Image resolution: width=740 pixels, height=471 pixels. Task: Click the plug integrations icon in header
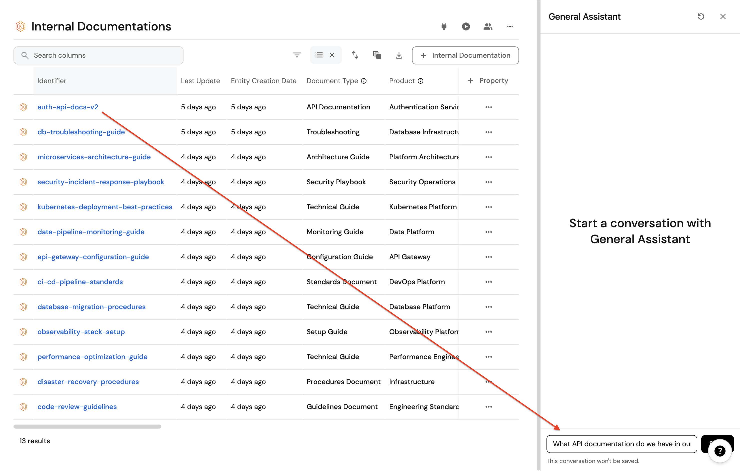click(444, 26)
